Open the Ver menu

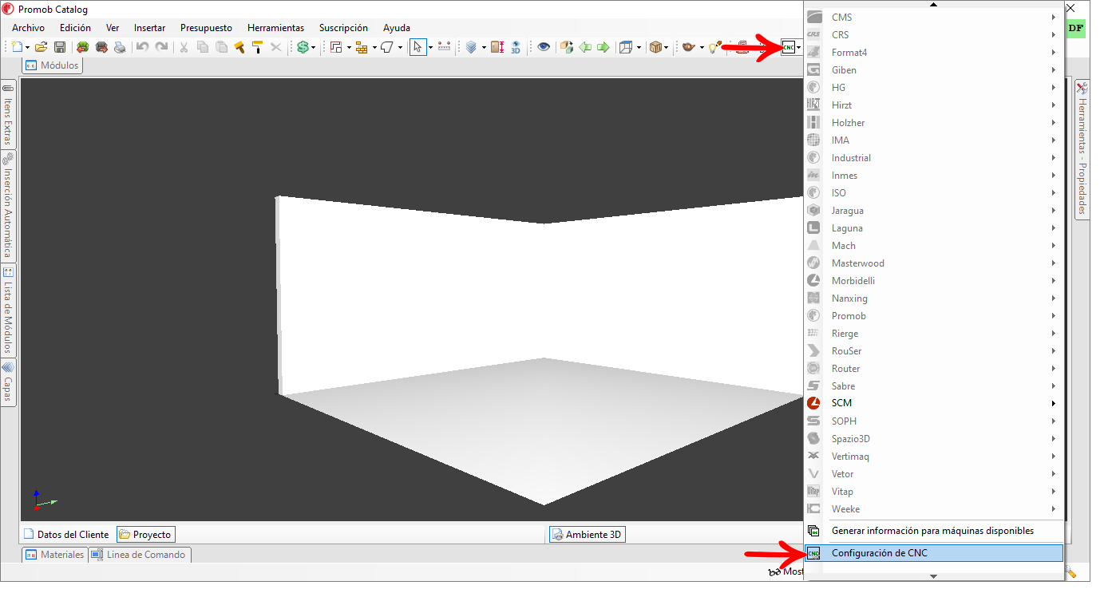coord(113,27)
